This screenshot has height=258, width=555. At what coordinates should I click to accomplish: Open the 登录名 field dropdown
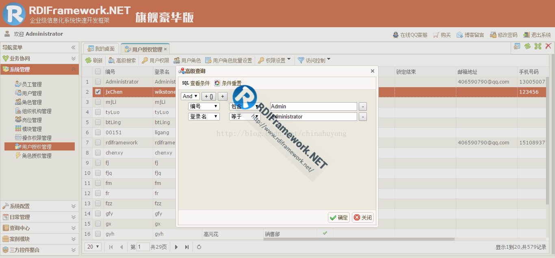click(204, 116)
